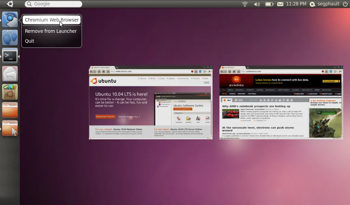The width and height of the screenshot is (350, 205).
Task: Expand the segphault user status menu
Action: pos(325,4)
